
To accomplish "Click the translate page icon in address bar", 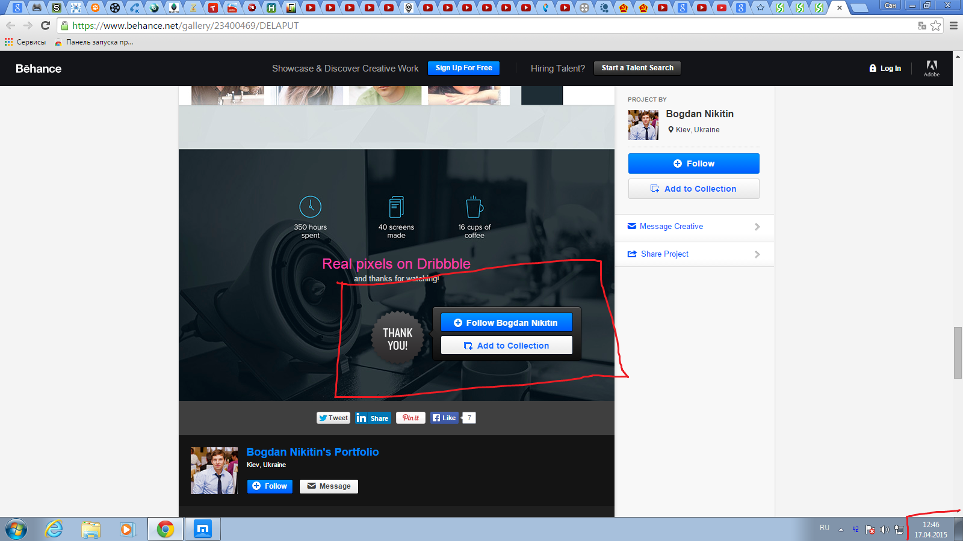I will (x=921, y=25).
